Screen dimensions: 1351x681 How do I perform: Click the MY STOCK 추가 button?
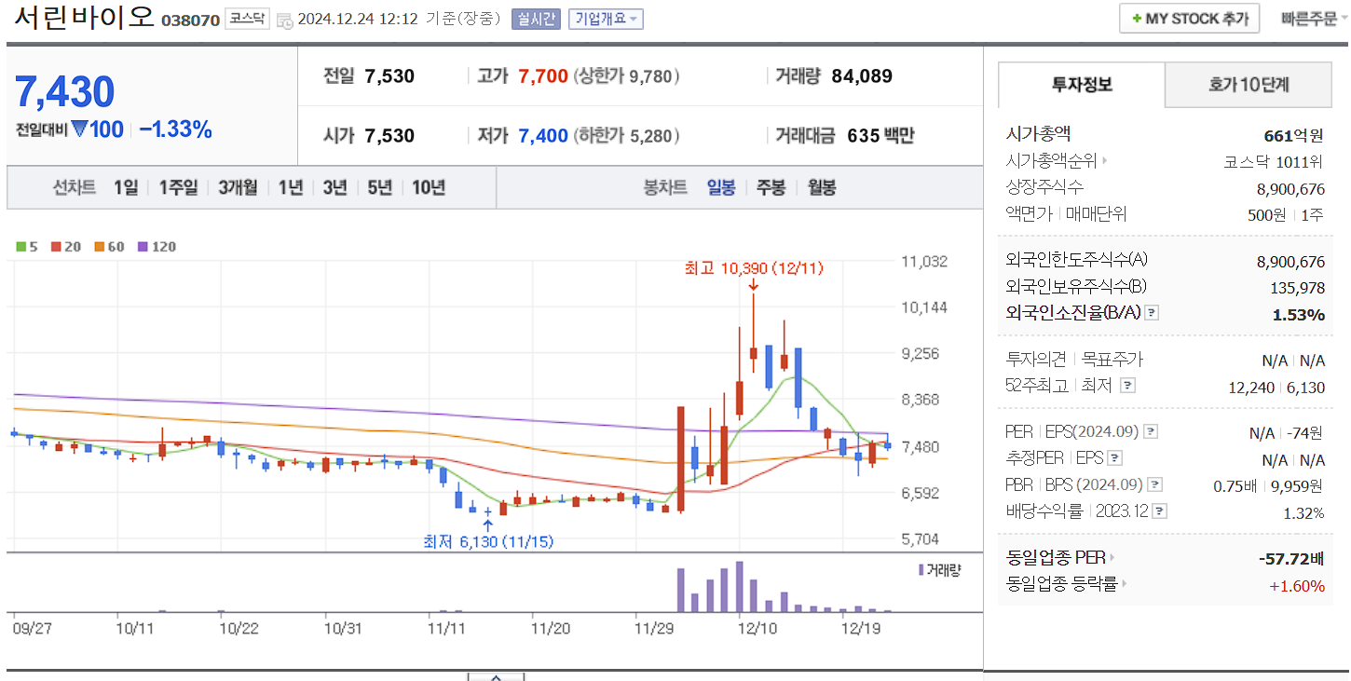click(1189, 18)
